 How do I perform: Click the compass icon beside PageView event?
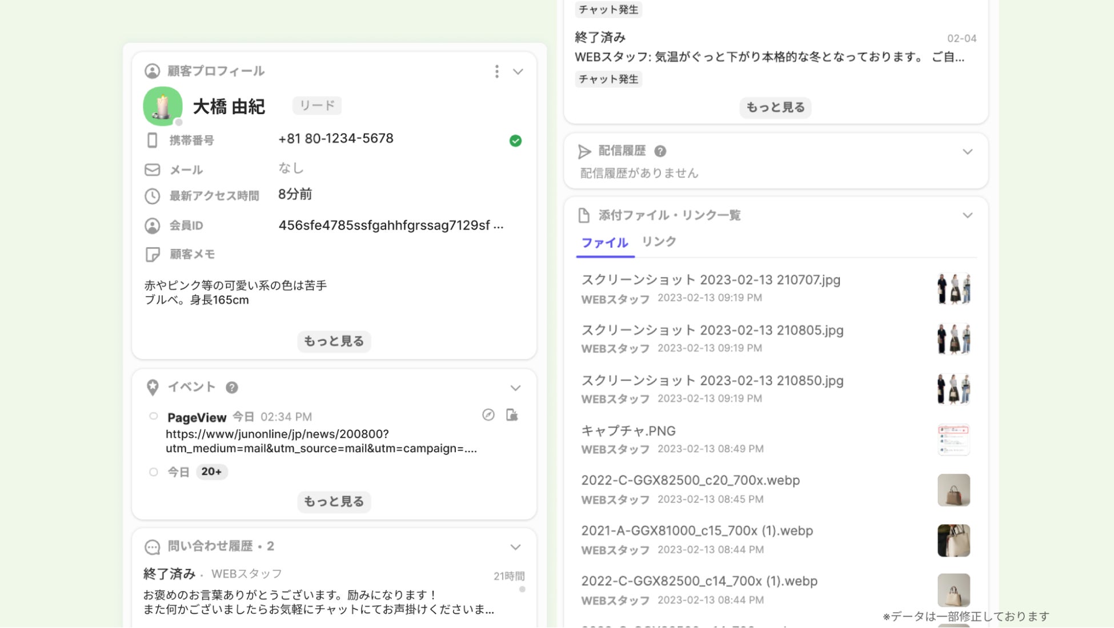488,415
